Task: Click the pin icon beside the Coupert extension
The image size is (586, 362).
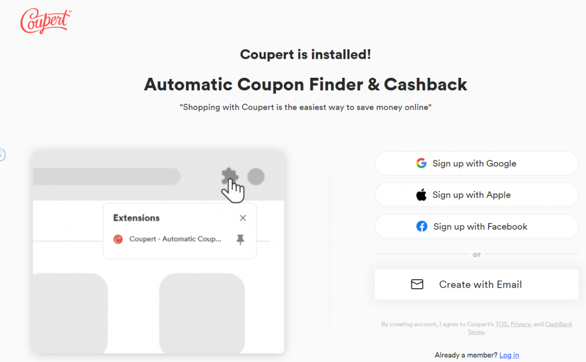Action: [x=240, y=239]
